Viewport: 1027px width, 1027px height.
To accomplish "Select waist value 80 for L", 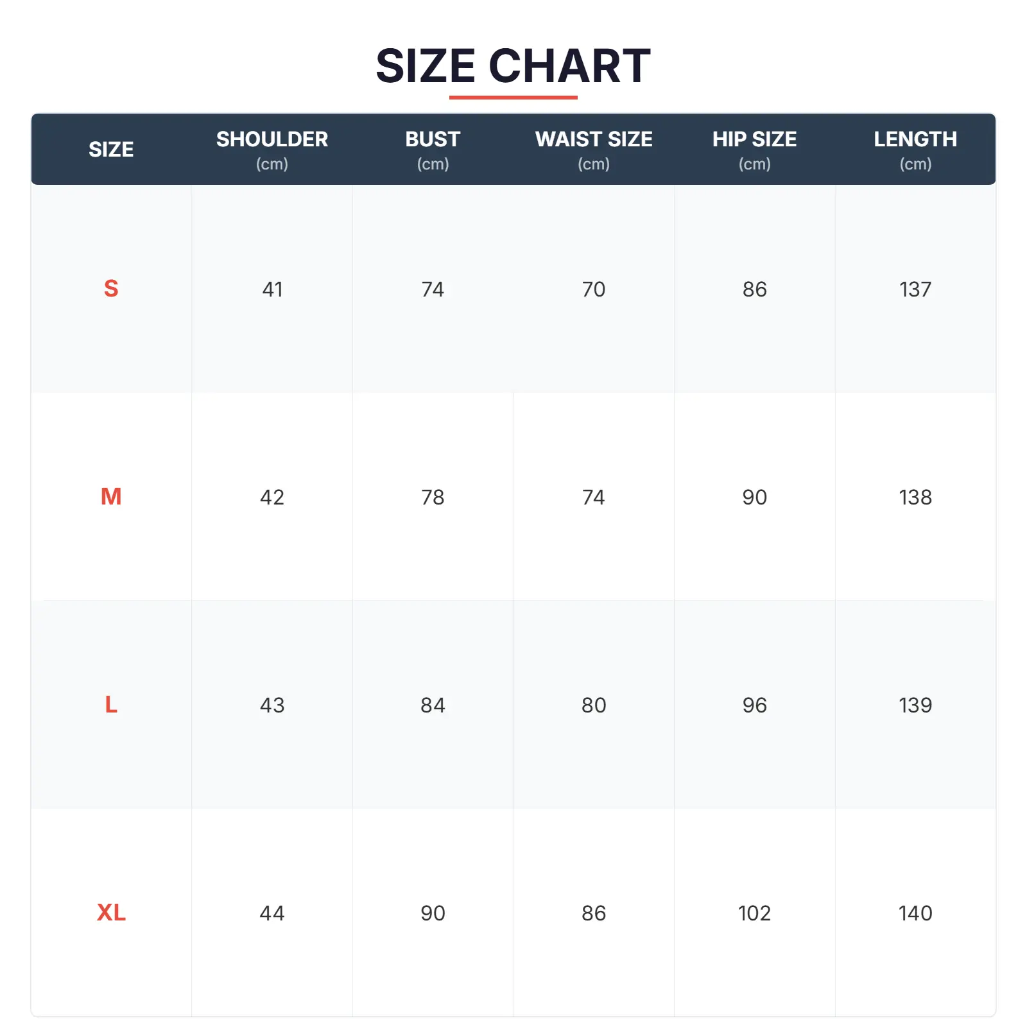I will [x=594, y=705].
